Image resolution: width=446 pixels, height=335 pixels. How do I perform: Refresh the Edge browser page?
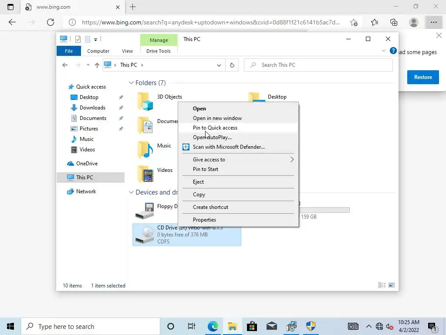(x=51, y=22)
